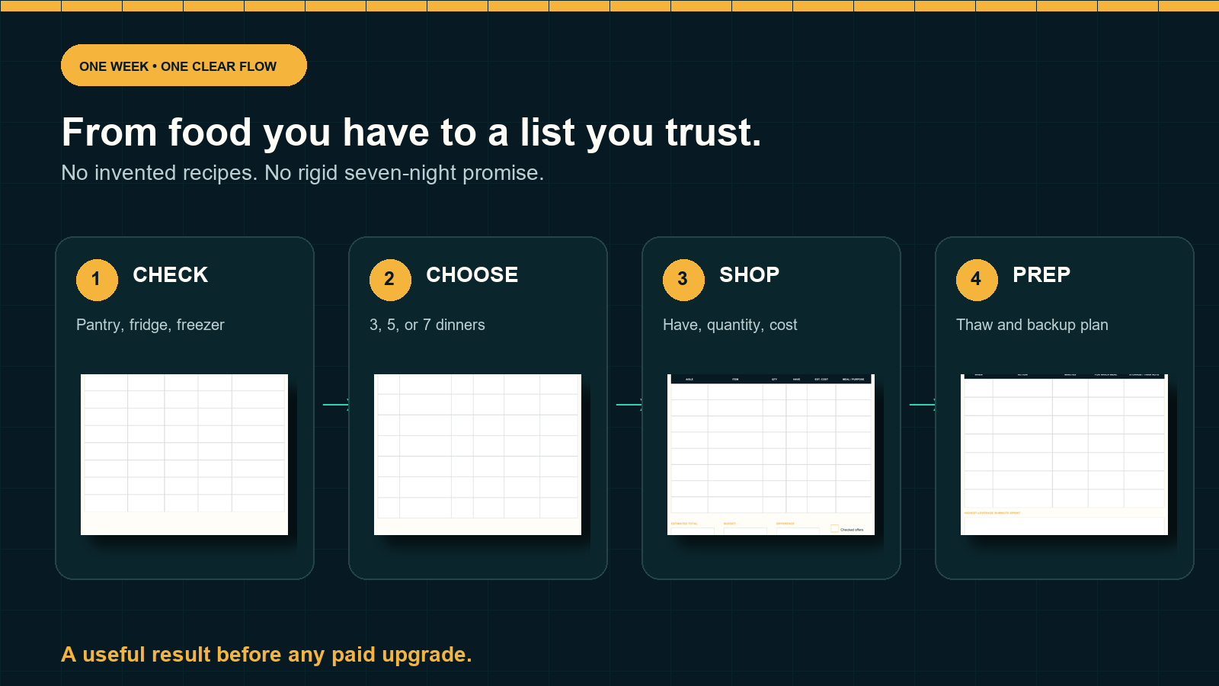Open the Shop list worksheet thumbnail
Viewport: 1219px width, 686px height.
pyautogui.click(x=771, y=454)
